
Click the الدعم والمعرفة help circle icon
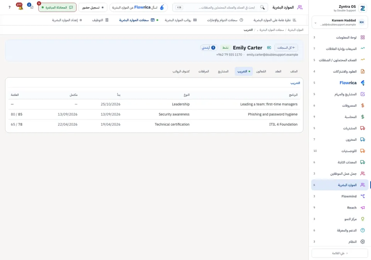[x=362, y=230]
